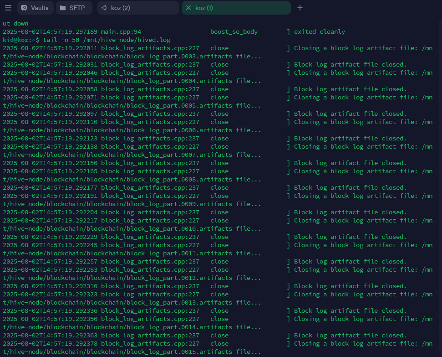
Task: Click 'exited cleanly' log message
Action: (320, 31)
